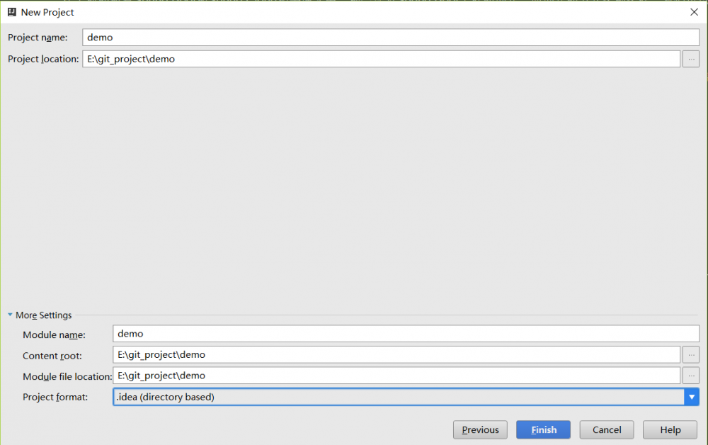Open the Help for this dialog
The height and width of the screenshot is (445, 708).
coord(669,429)
